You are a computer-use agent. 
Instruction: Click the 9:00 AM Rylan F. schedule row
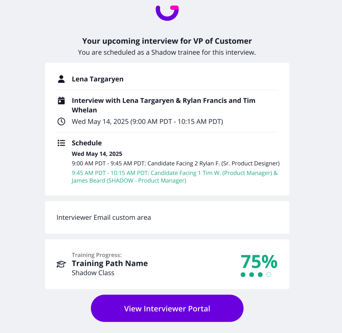click(176, 163)
